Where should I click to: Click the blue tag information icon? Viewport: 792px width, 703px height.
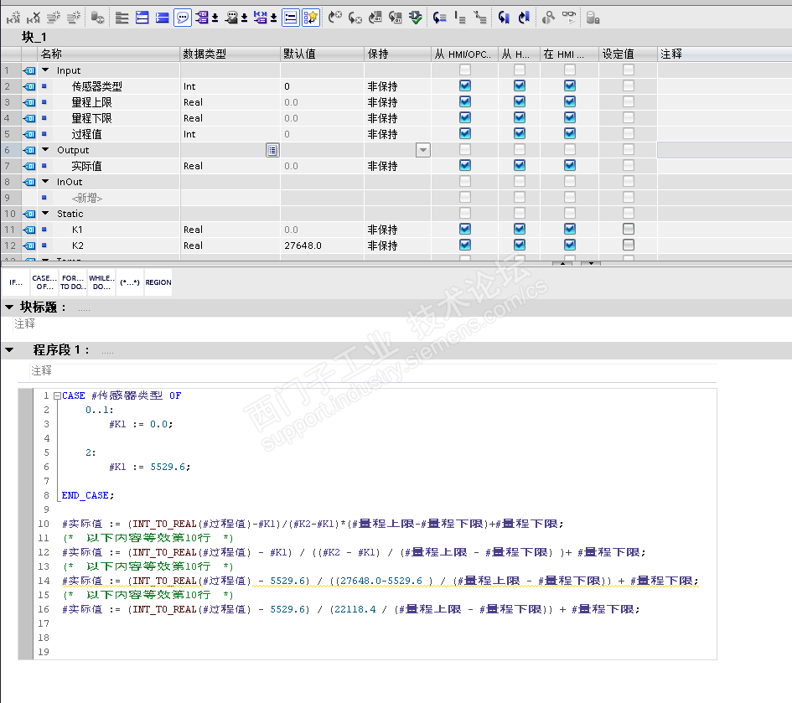click(260, 18)
